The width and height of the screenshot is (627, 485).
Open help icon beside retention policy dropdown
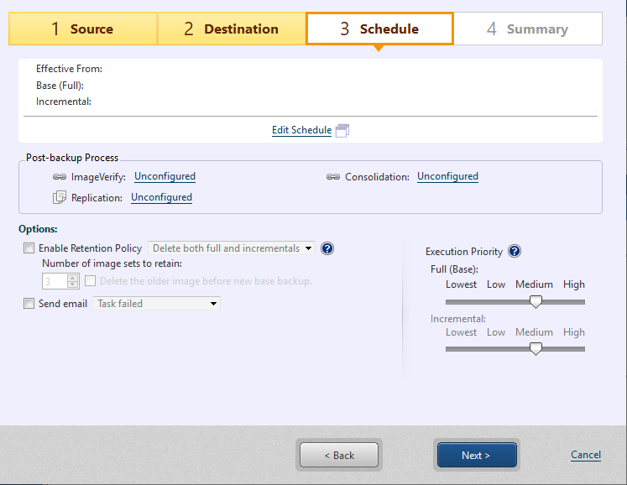point(327,248)
